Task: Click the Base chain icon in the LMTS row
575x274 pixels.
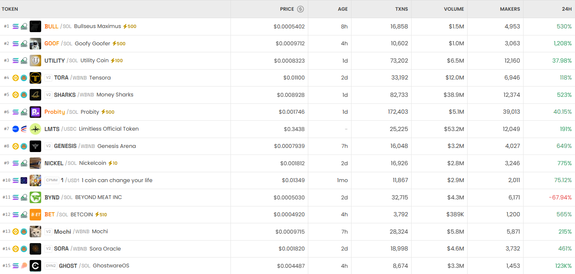Action: click(16, 129)
